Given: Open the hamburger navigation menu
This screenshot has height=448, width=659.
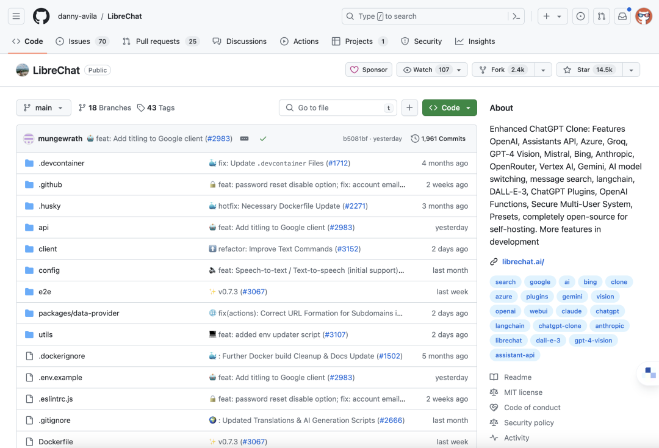Looking at the screenshot, I should coord(16,16).
